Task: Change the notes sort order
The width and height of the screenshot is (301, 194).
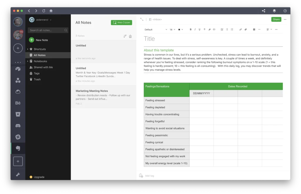Action: click(x=125, y=36)
